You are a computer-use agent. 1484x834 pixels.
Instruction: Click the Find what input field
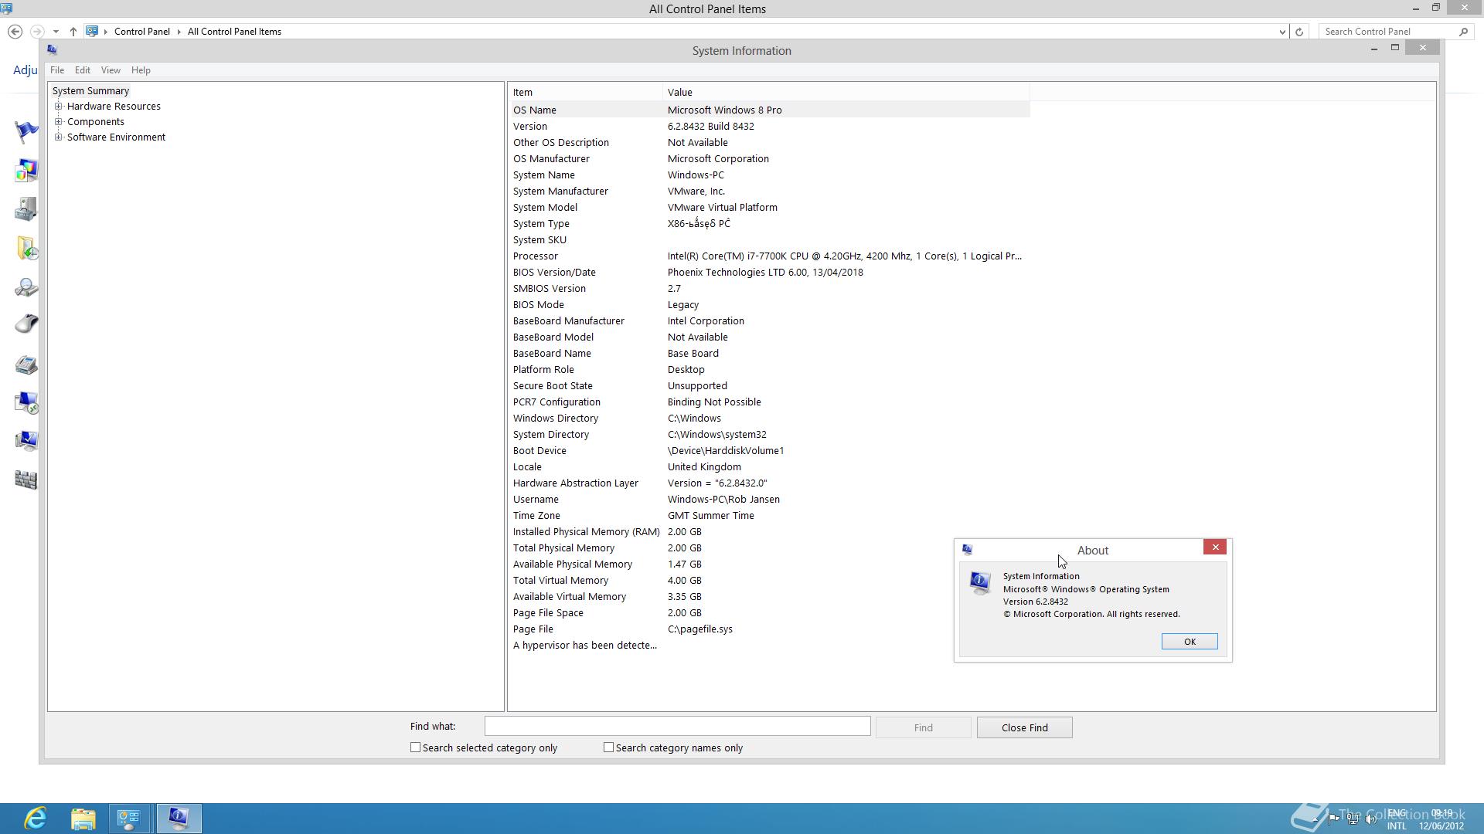point(677,727)
